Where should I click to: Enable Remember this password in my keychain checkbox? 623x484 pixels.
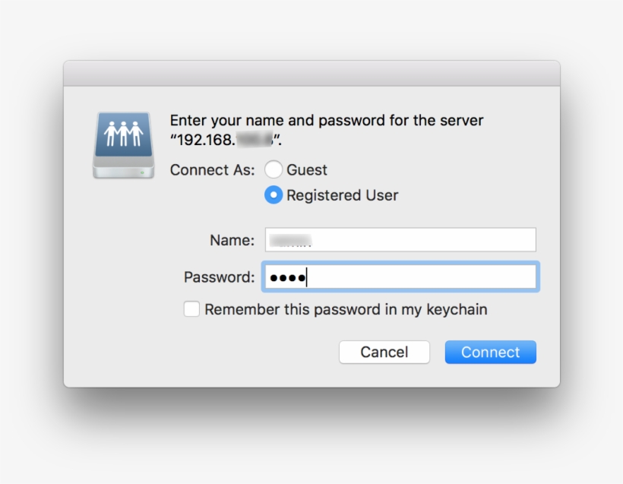(192, 309)
